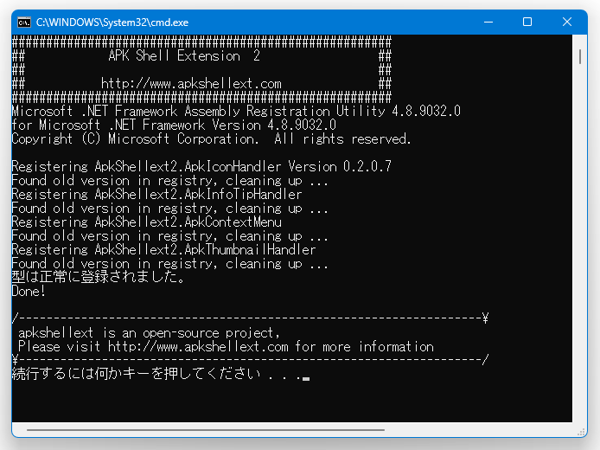Minimize the cmd.exe window
This screenshot has width=600, height=450.
coord(488,22)
